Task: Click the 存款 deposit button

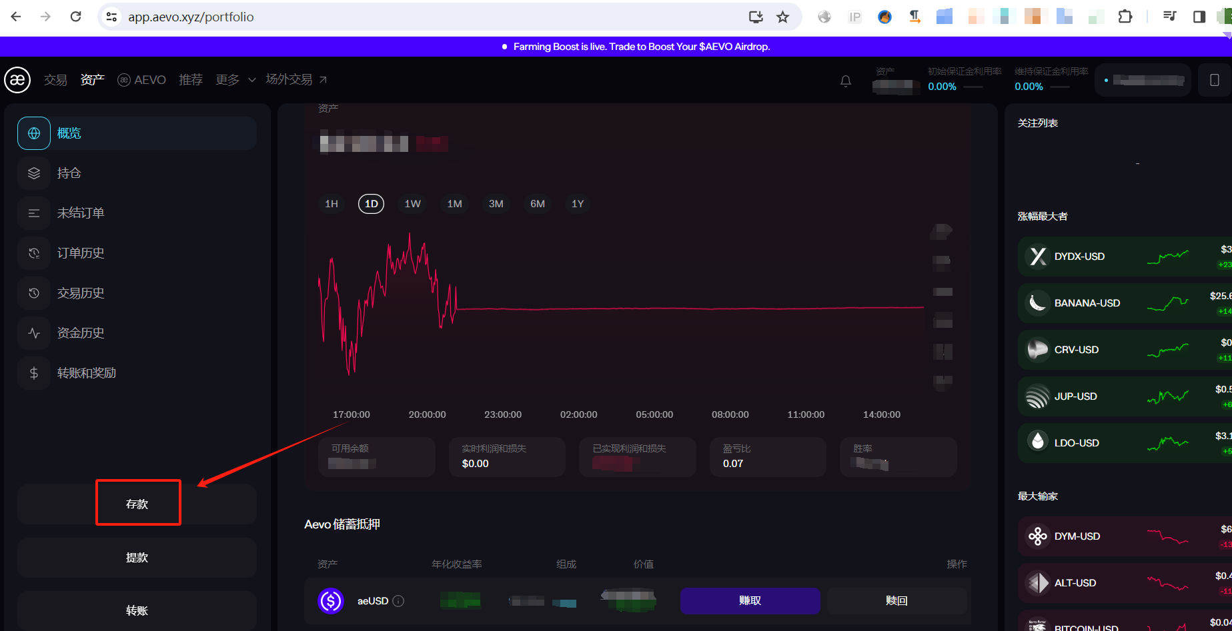Action: [137, 504]
